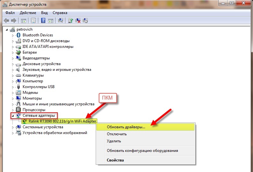This screenshot has width=253, height=172.
Task: Expand the Клавиатуры node
Action: (13, 76)
